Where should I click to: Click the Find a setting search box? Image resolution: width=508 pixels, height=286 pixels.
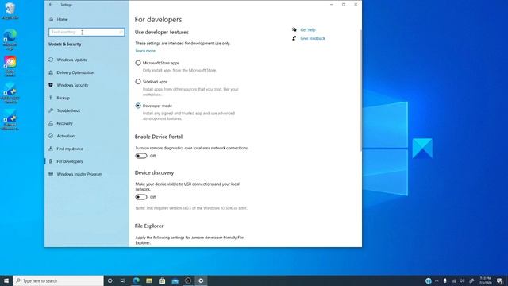(x=87, y=32)
